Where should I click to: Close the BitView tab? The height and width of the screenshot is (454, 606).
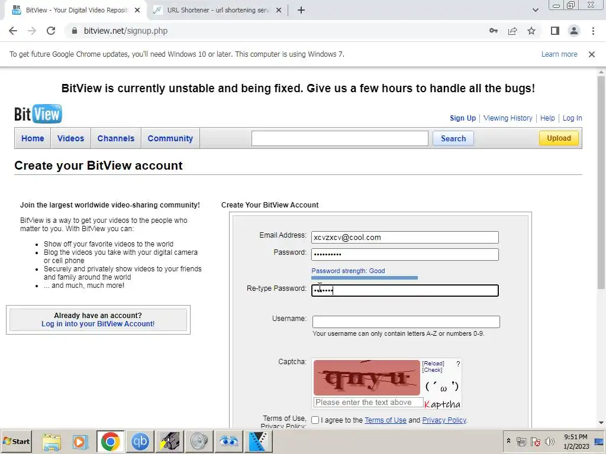coord(137,10)
